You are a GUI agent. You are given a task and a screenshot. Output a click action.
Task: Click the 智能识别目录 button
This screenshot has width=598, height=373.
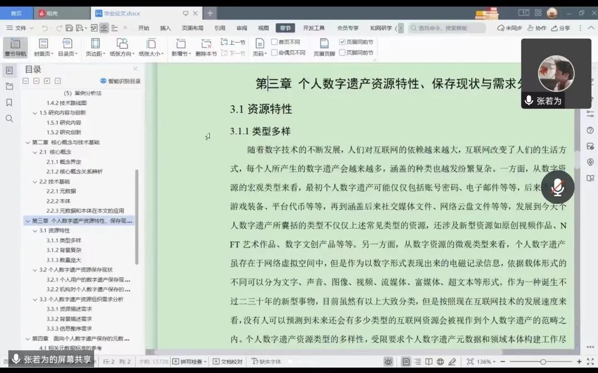[x=120, y=81]
